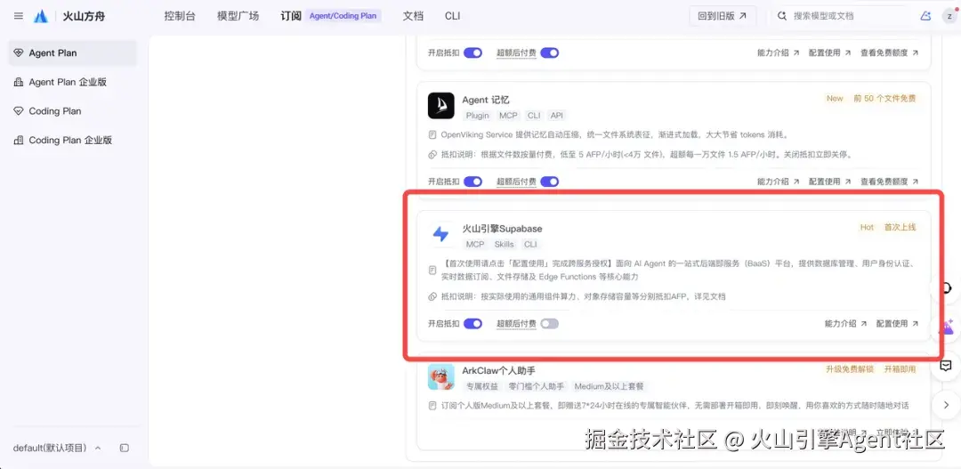Click the Medium及以上套餐 tag

coord(610,386)
